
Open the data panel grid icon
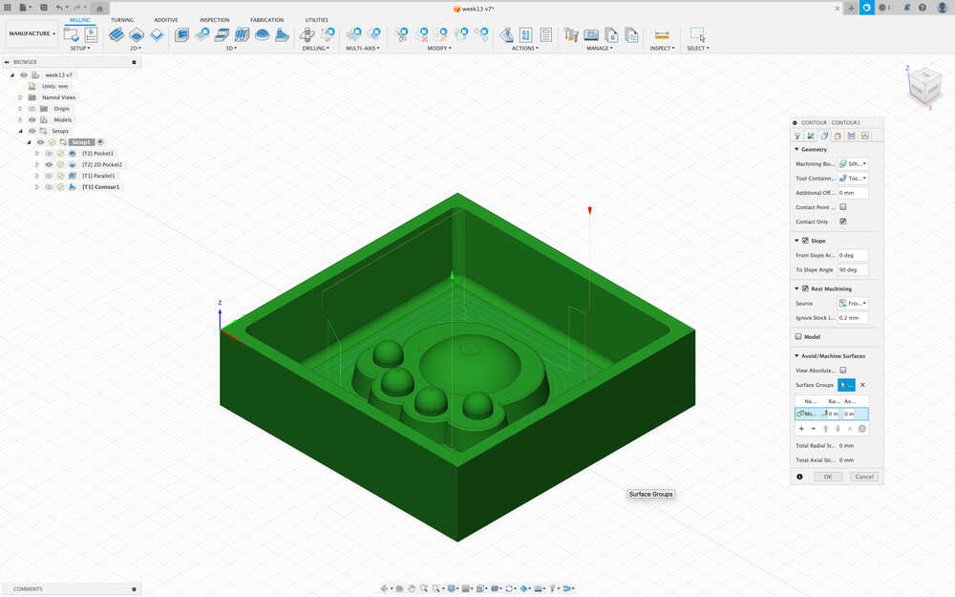pyautogui.click(x=8, y=8)
